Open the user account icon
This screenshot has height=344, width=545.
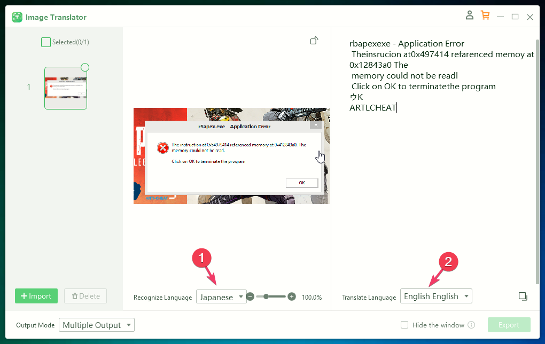[x=470, y=15]
